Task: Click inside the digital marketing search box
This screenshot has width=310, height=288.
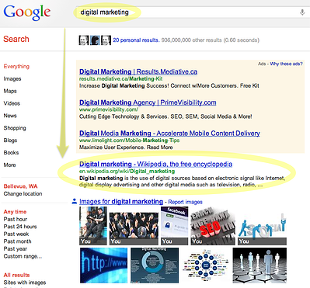Action: [x=186, y=12]
